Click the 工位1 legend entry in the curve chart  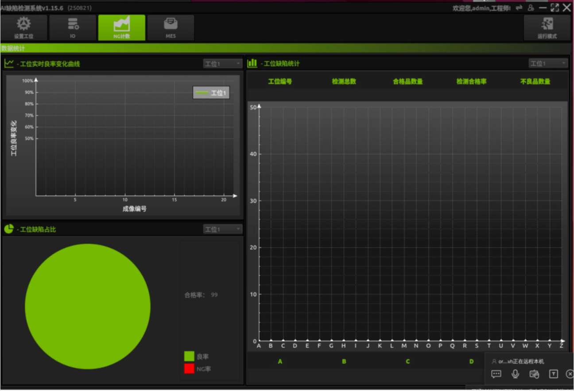[x=211, y=93]
